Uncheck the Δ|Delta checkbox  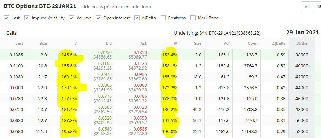click(137, 18)
